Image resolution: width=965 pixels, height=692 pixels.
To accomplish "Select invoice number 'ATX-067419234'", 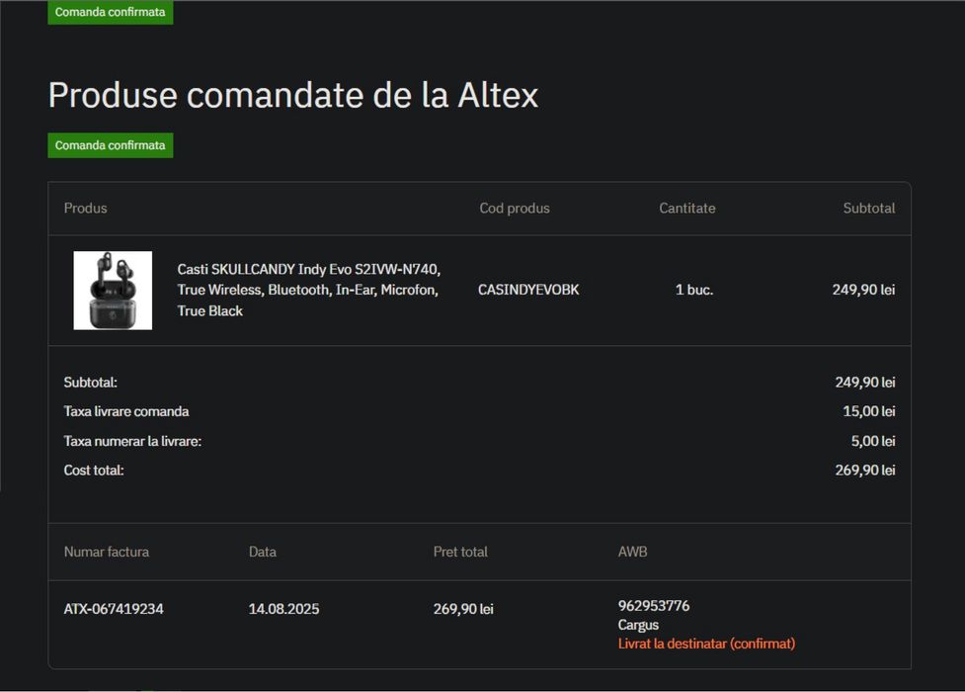I will click(114, 609).
